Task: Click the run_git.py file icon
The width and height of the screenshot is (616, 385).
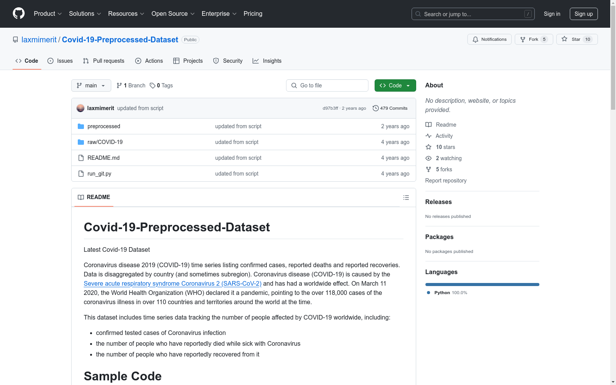Action: pyautogui.click(x=81, y=174)
